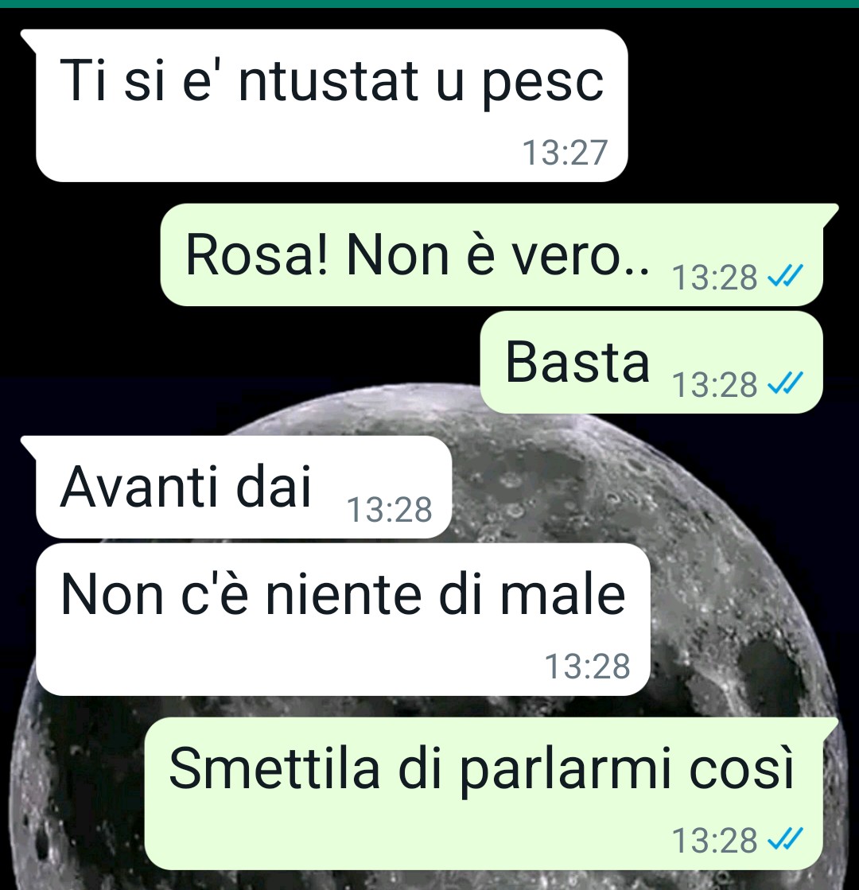Tap the "Basta" message text
The image size is (859, 890).
click(577, 362)
